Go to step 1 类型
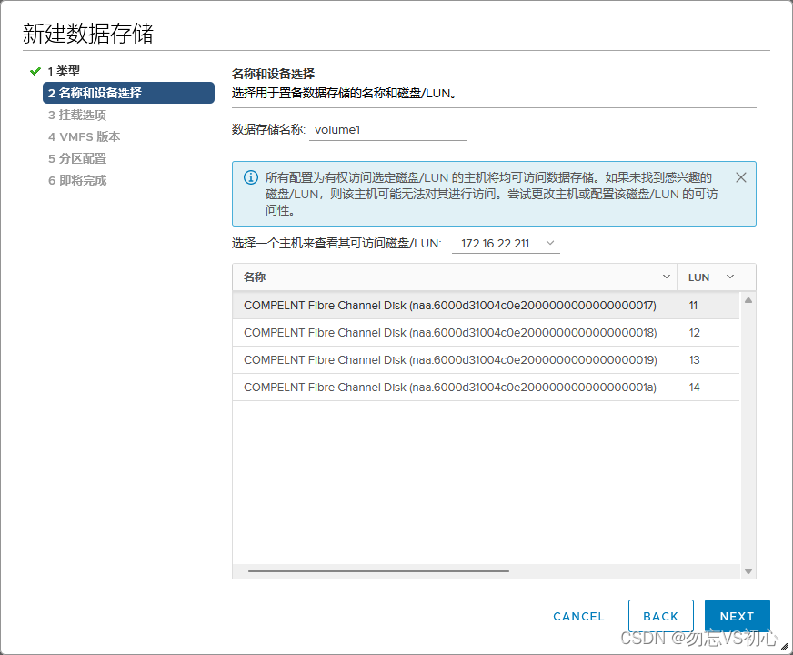Viewport: 793px width, 655px height. [x=64, y=71]
